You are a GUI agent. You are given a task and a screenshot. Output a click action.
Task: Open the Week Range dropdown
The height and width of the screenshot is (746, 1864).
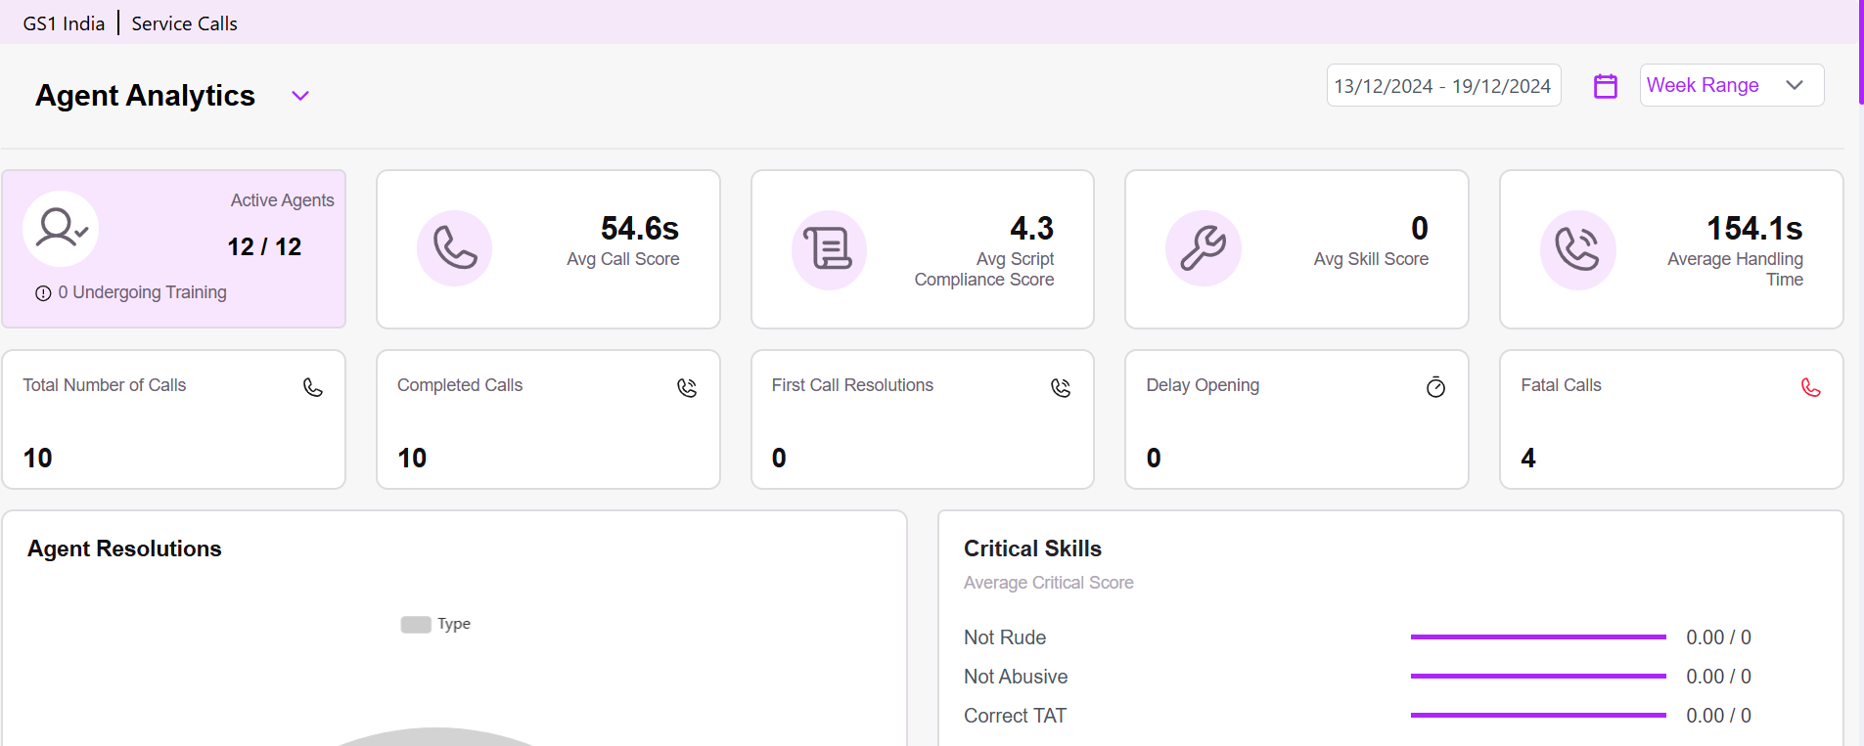[1731, 85]
